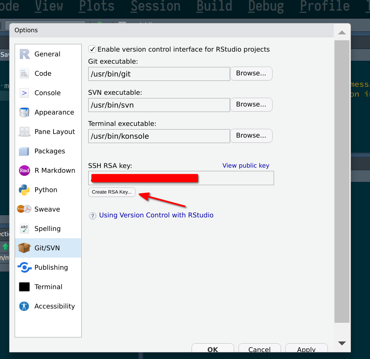Open Accessibility options label
The height and width of the screenshot is (359, 370).
pyautogui.click(x=55, y=306)
